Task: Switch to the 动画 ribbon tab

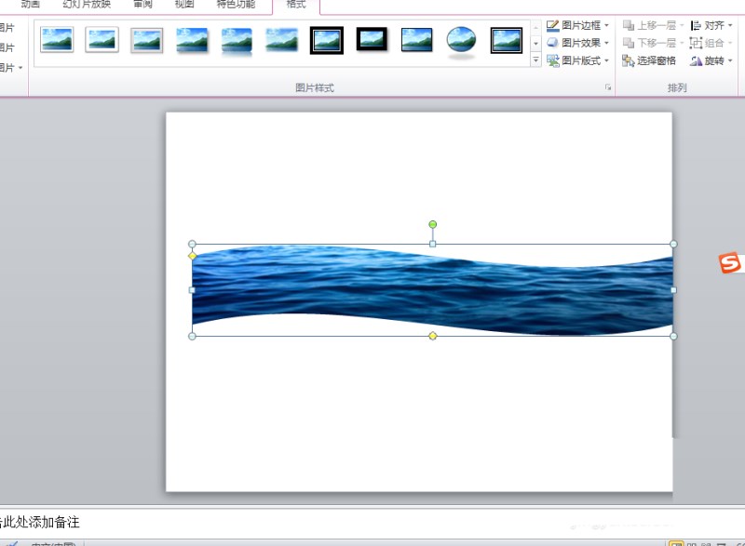Action: tap(31, 5)
